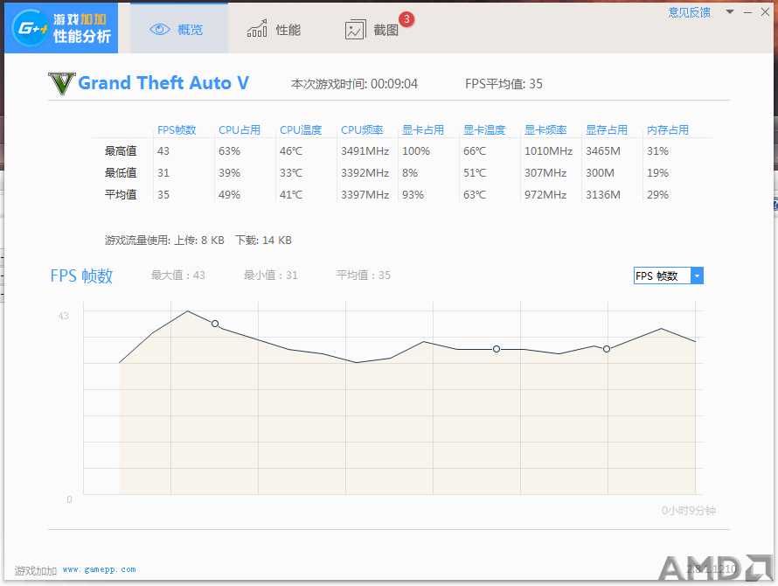Click the Grand Theft Auto V title
The width and height of the screenshot is (778, 586).
(163, 83)
